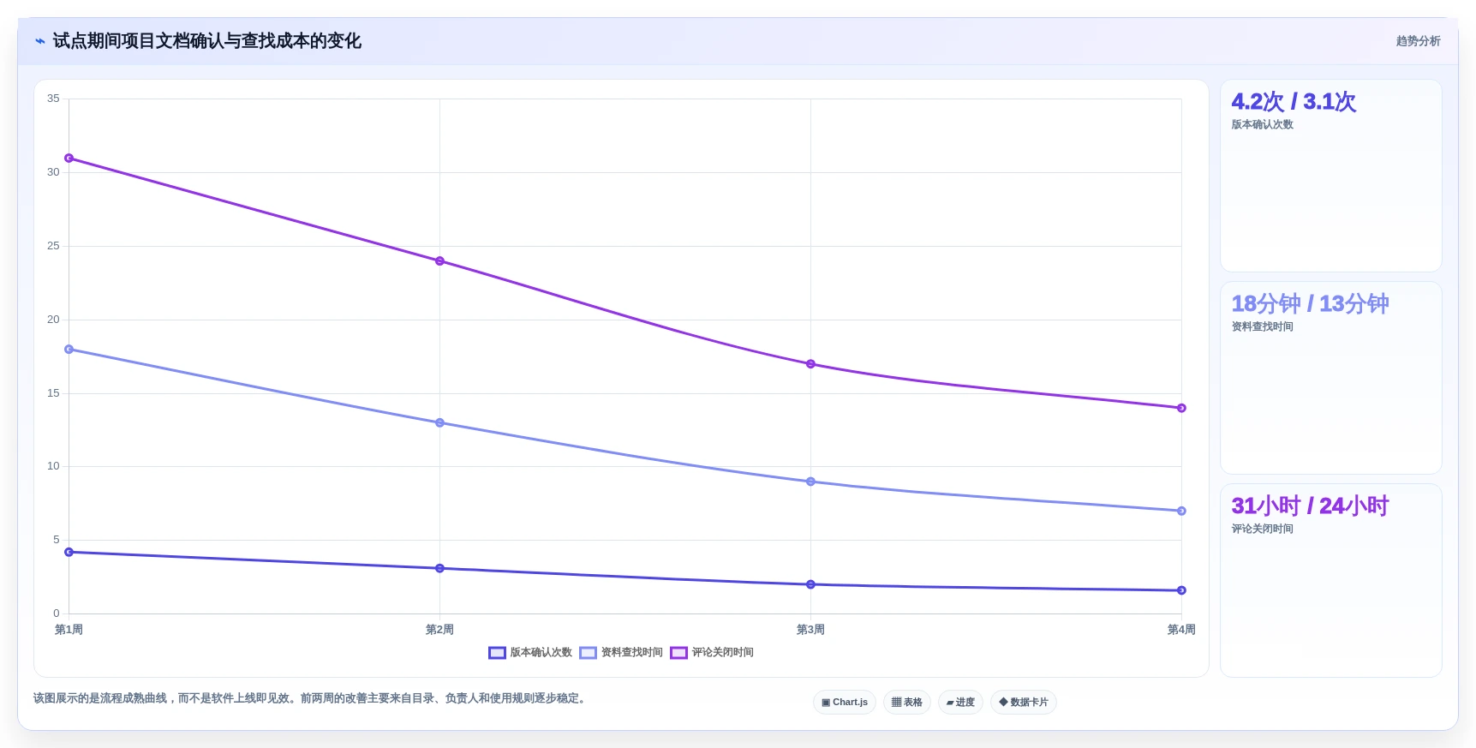The height and width of the screenshot is (748, 1476).
Task: Toggle 版本确认次数 legend swatch
Action: 497,653
